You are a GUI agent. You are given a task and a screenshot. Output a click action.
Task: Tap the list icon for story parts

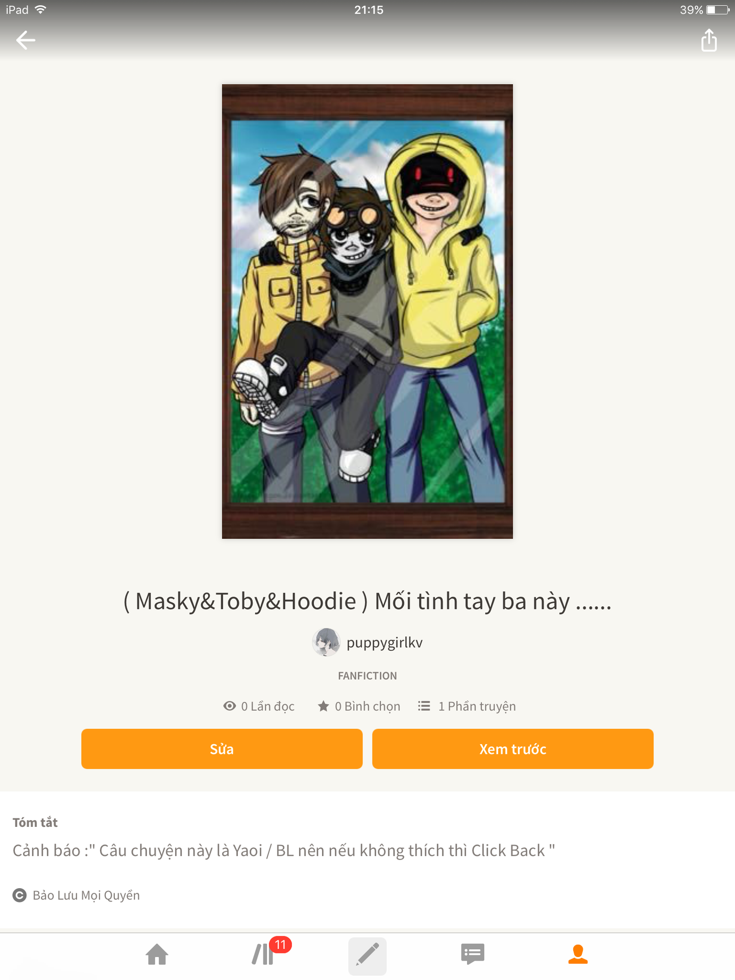point(424,706)
